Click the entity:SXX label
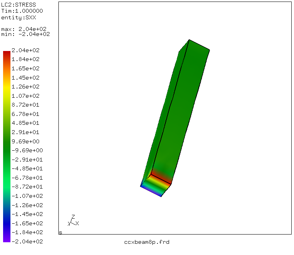 [19, 17]
